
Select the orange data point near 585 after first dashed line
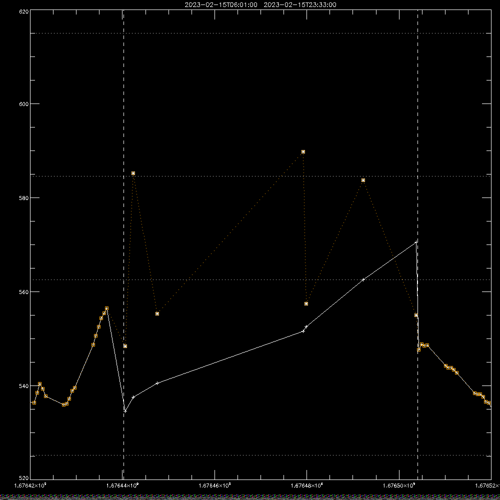click(x=133, y=173)
